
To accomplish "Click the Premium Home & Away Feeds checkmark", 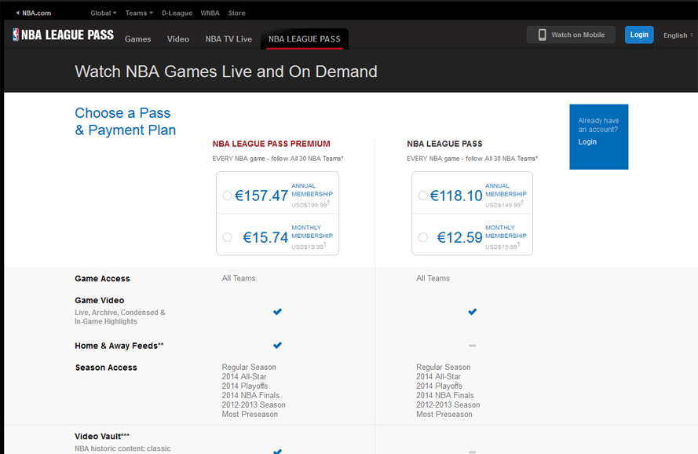I will point(277,346).
